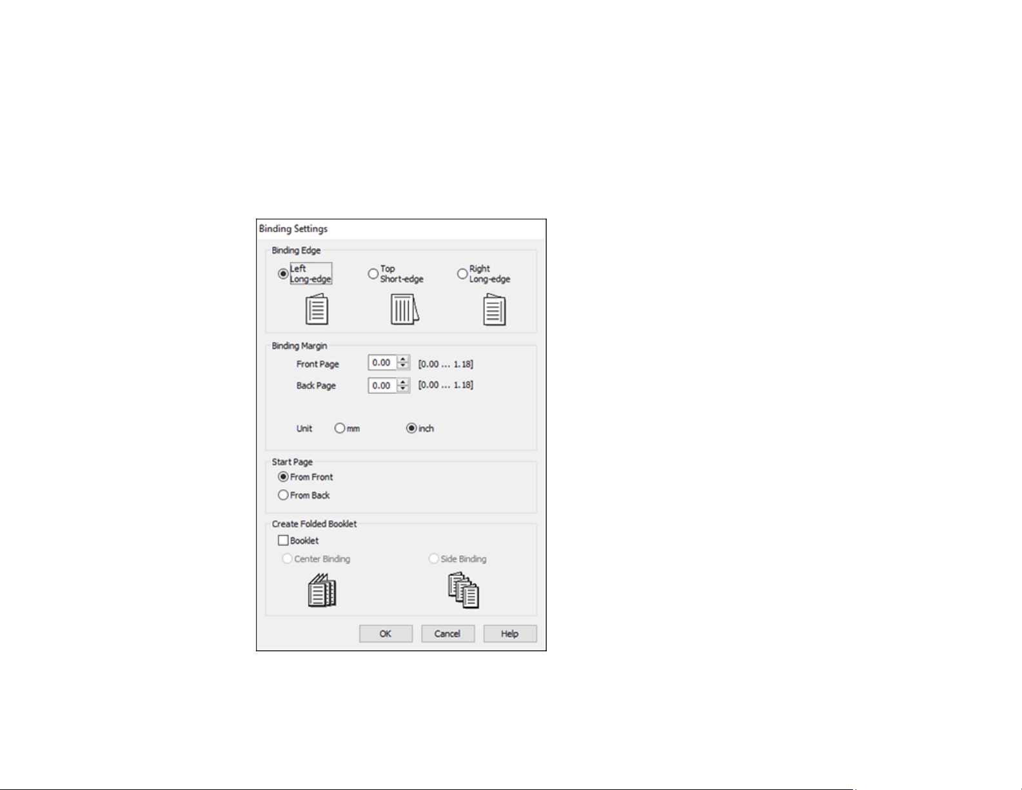Click the Top Short-edge page illustration icon

[404, 309]
